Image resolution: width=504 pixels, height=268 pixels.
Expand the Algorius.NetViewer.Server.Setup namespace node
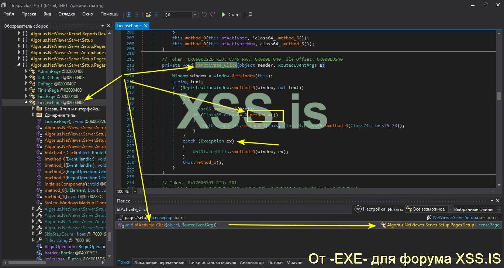(x=20, y=40)
